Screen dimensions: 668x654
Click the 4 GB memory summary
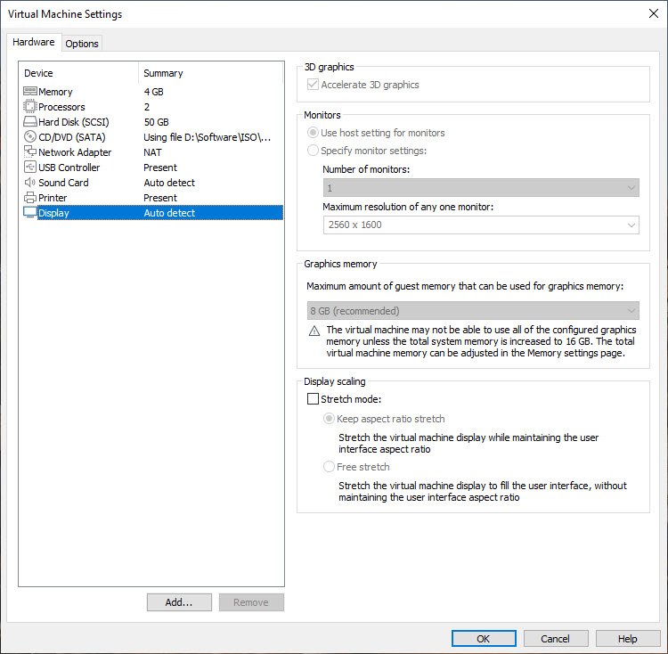[x=154, y=92]
